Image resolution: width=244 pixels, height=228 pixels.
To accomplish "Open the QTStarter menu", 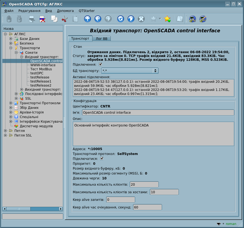I will [x=87, y=11].
